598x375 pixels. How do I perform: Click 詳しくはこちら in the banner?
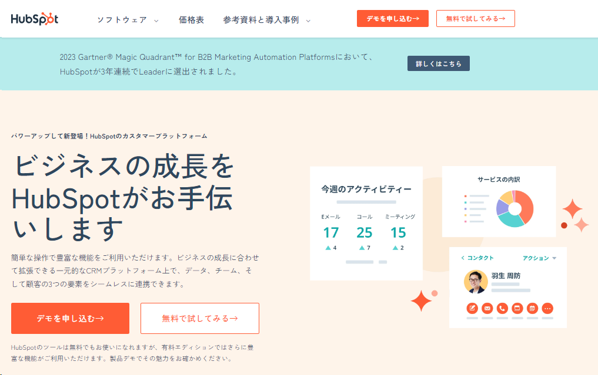click(439, 63)
